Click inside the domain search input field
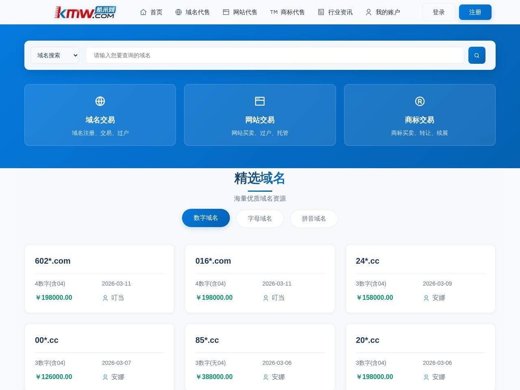The height and width of the screenshot is (390, 520). (274, 55)
